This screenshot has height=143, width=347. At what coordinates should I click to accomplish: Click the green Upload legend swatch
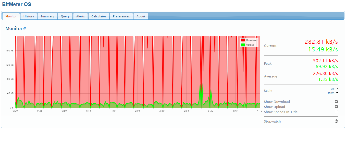tap(243, 45)
